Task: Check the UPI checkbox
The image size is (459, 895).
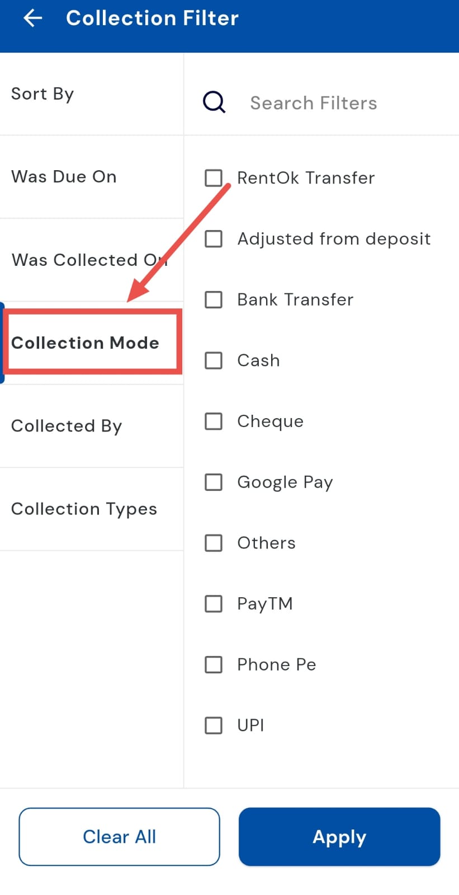Action: [x=214, y=725]
